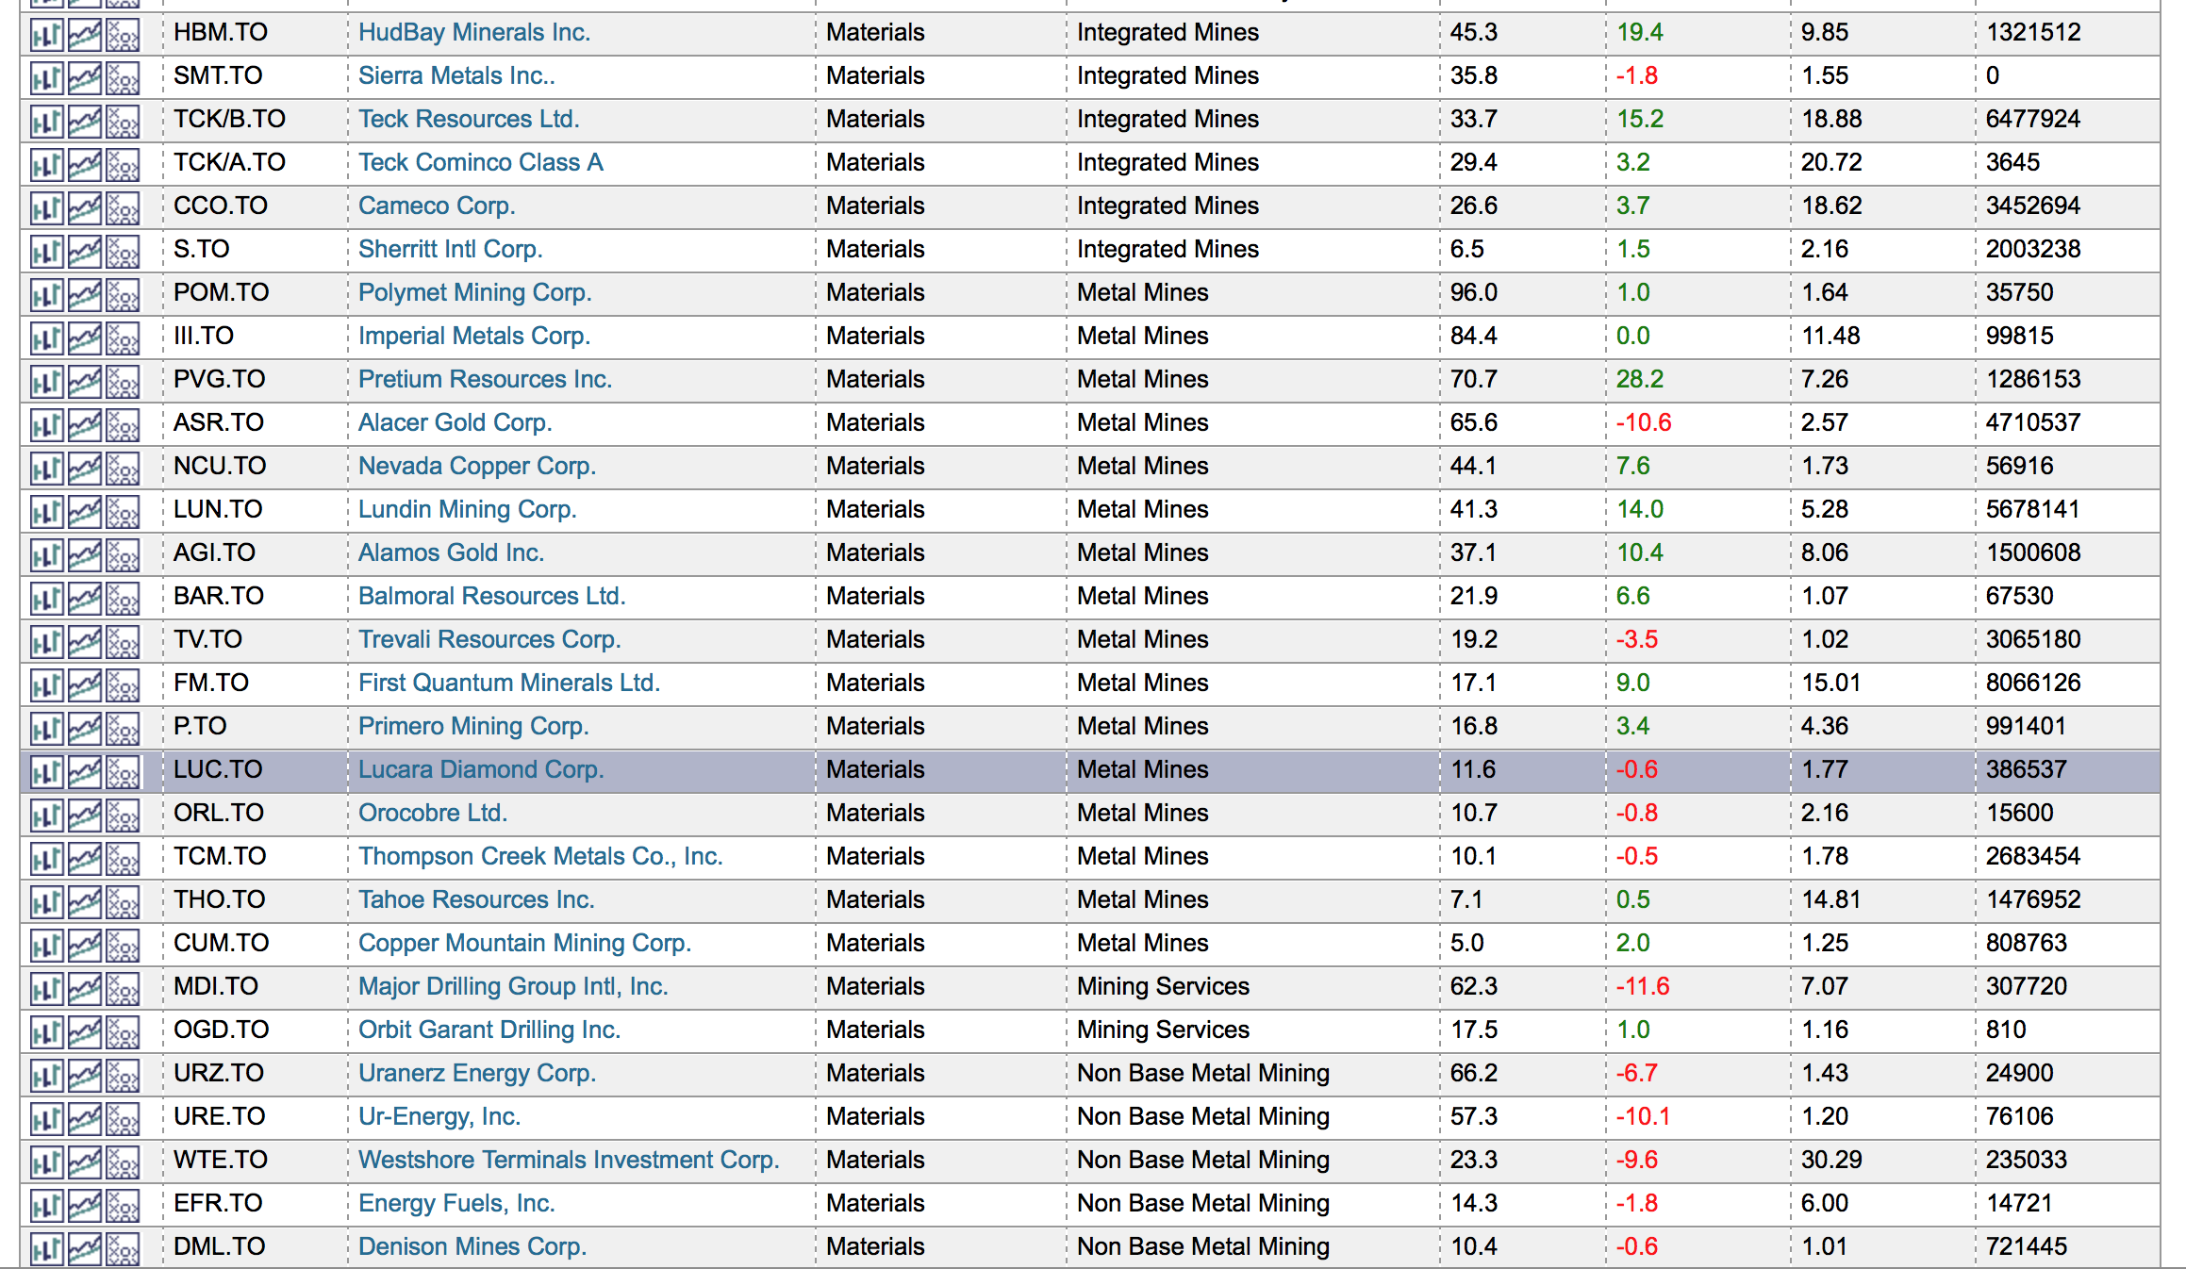
Task: Open the Cameco Corp. link
Action: click(x=436, y=206)
